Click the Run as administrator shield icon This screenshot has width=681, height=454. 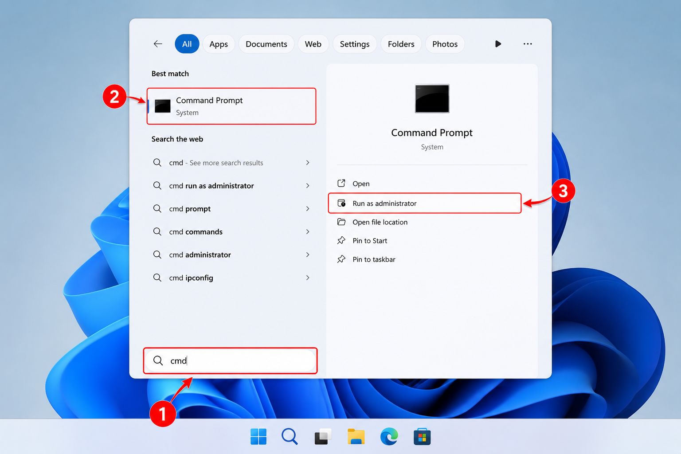point(341,203)
